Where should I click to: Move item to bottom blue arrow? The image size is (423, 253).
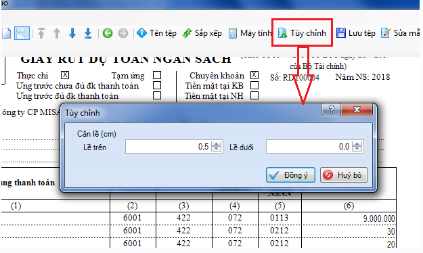click(88, 33)
